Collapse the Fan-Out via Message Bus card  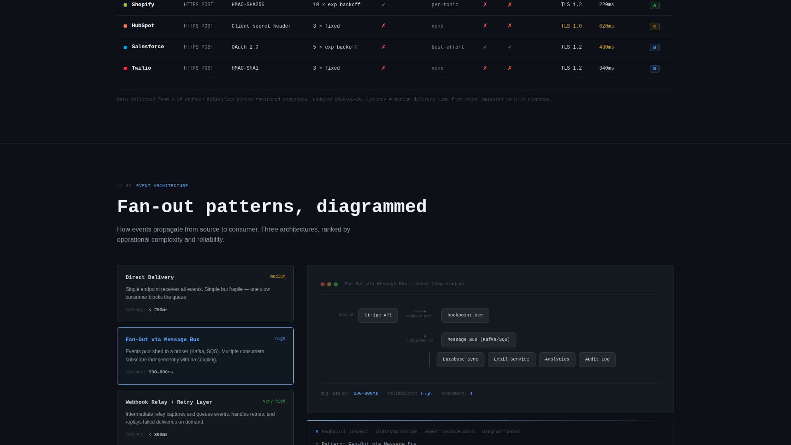pyautogui.click(x=205, y=356)
